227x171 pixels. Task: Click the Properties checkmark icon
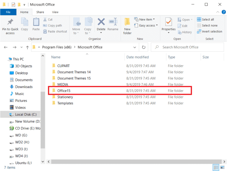(x=168, y=22)
